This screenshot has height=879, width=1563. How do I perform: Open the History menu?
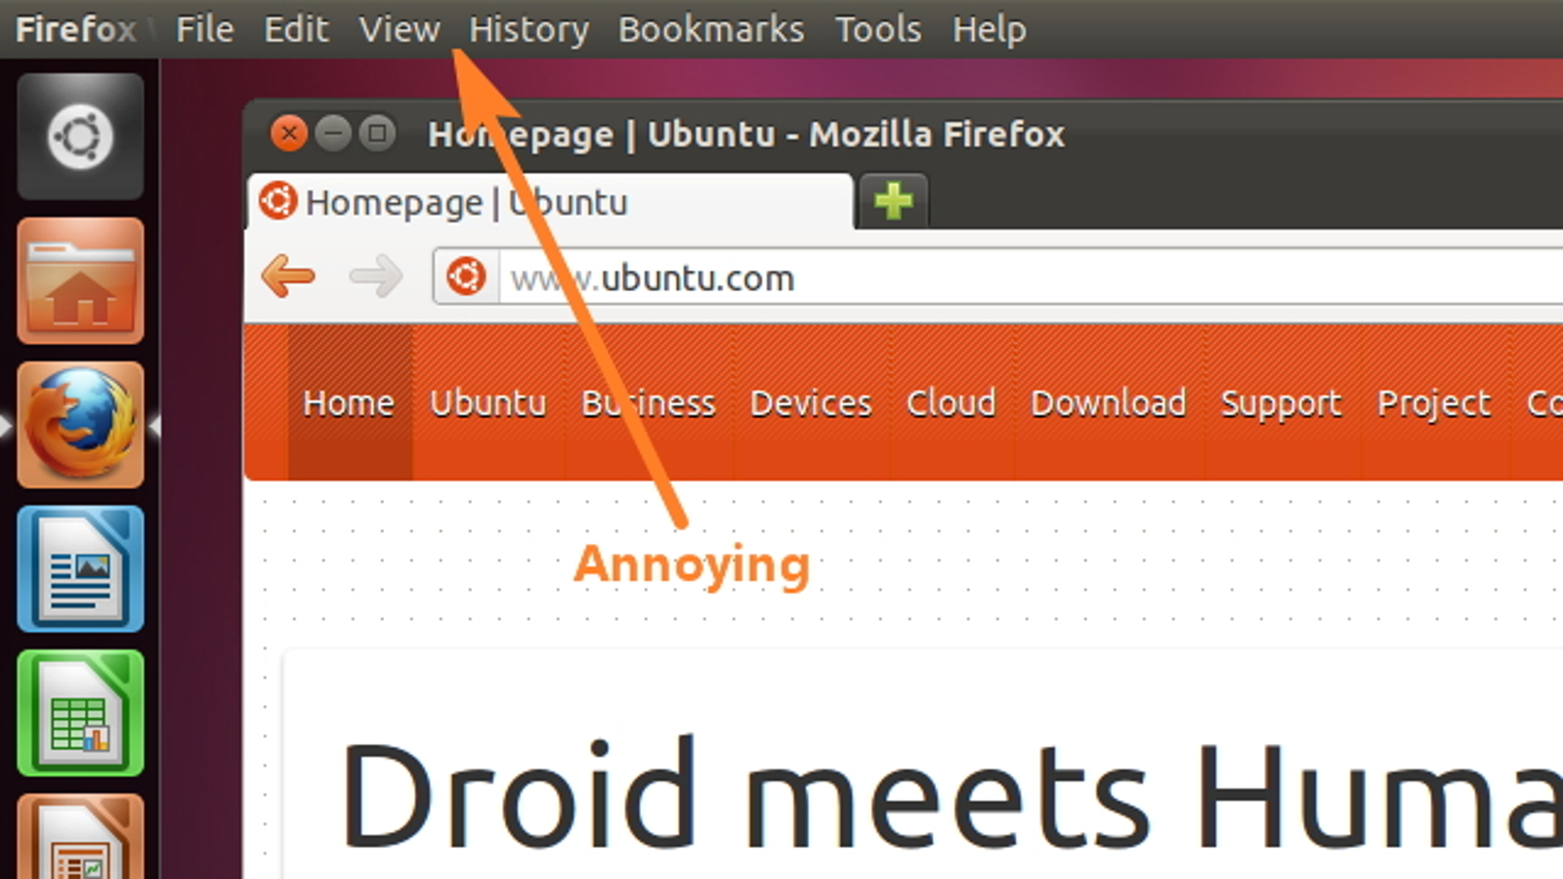tap(528, 29)
